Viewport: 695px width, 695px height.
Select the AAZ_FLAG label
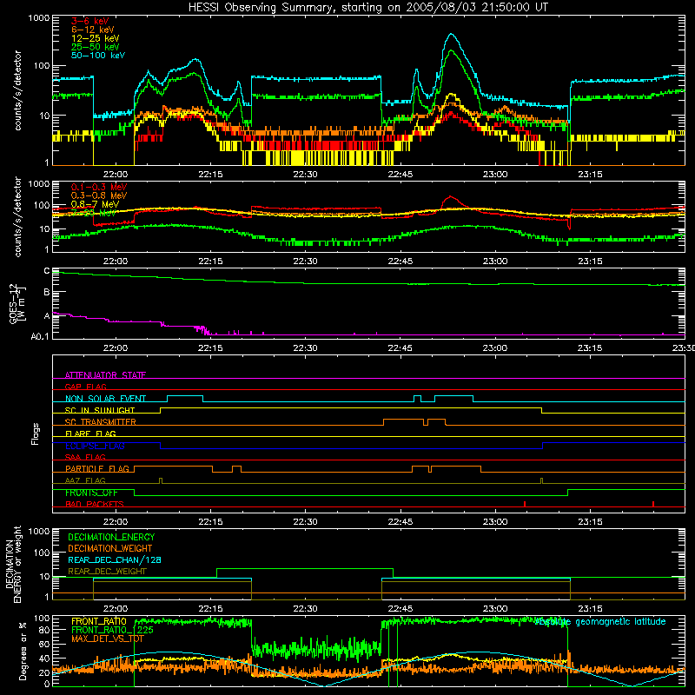pyautogui.click(x=85, y=480)
